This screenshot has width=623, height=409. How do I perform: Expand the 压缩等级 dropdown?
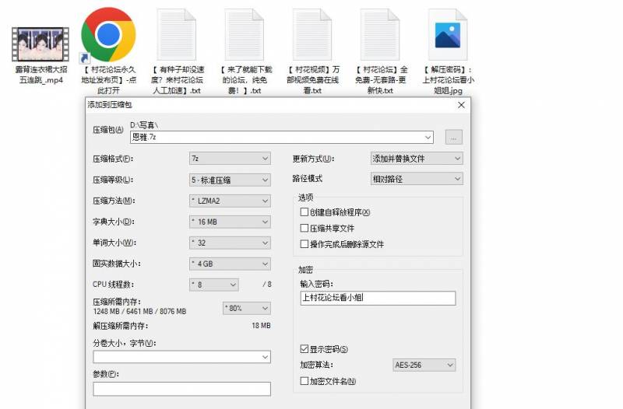(230, 180)
